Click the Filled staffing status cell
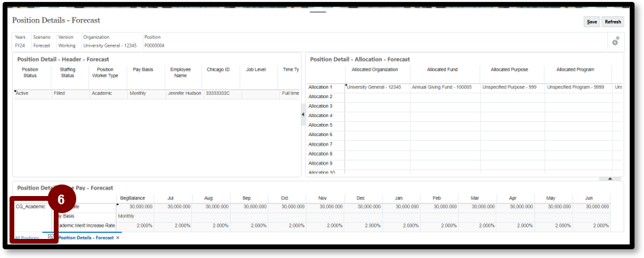This screenshot has height=258, width=644. pyautogui.click(x=70, y=94)
